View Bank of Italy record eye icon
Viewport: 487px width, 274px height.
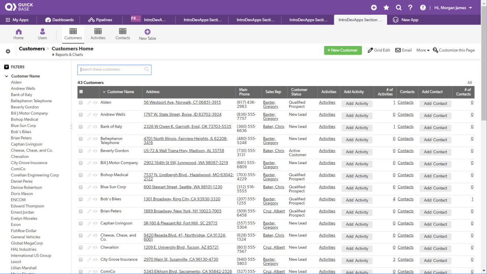pyautogui.click(x=95, y=127)
